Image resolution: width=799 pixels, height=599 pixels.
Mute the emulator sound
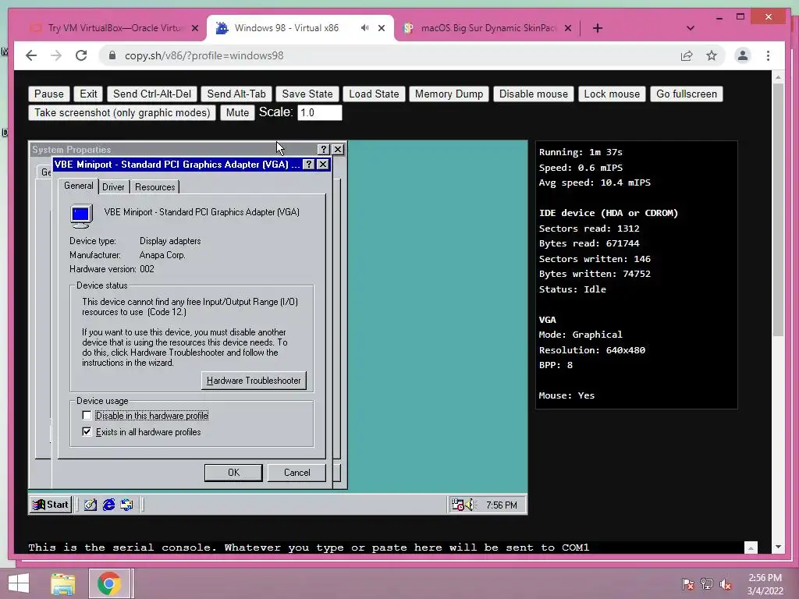pyautogui.click(x=237, y=112)
